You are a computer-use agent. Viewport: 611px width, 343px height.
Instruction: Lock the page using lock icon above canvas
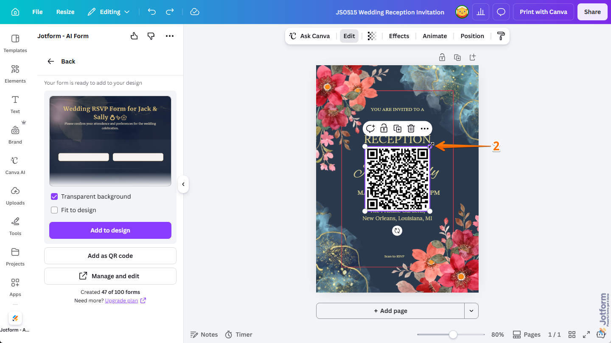tap(442, 57)
